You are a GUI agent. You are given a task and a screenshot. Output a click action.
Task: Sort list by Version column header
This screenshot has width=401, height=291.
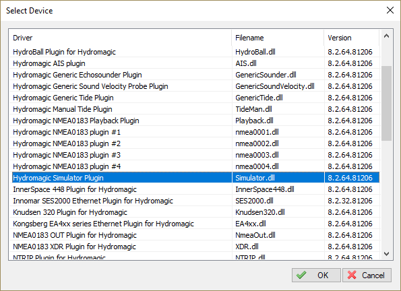[x=352, y=38]
